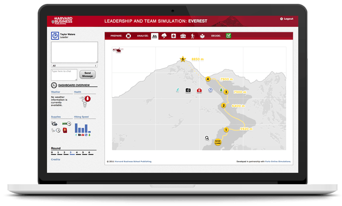This screenshot has width=342, height=206.
Task: Select Round 6 marker
Action: pos(91,153)
